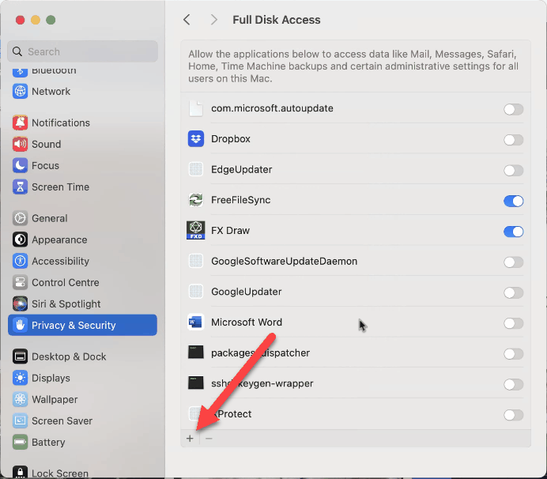
Task: Click the FreeFileSync app icon
Action: (196, 200)
